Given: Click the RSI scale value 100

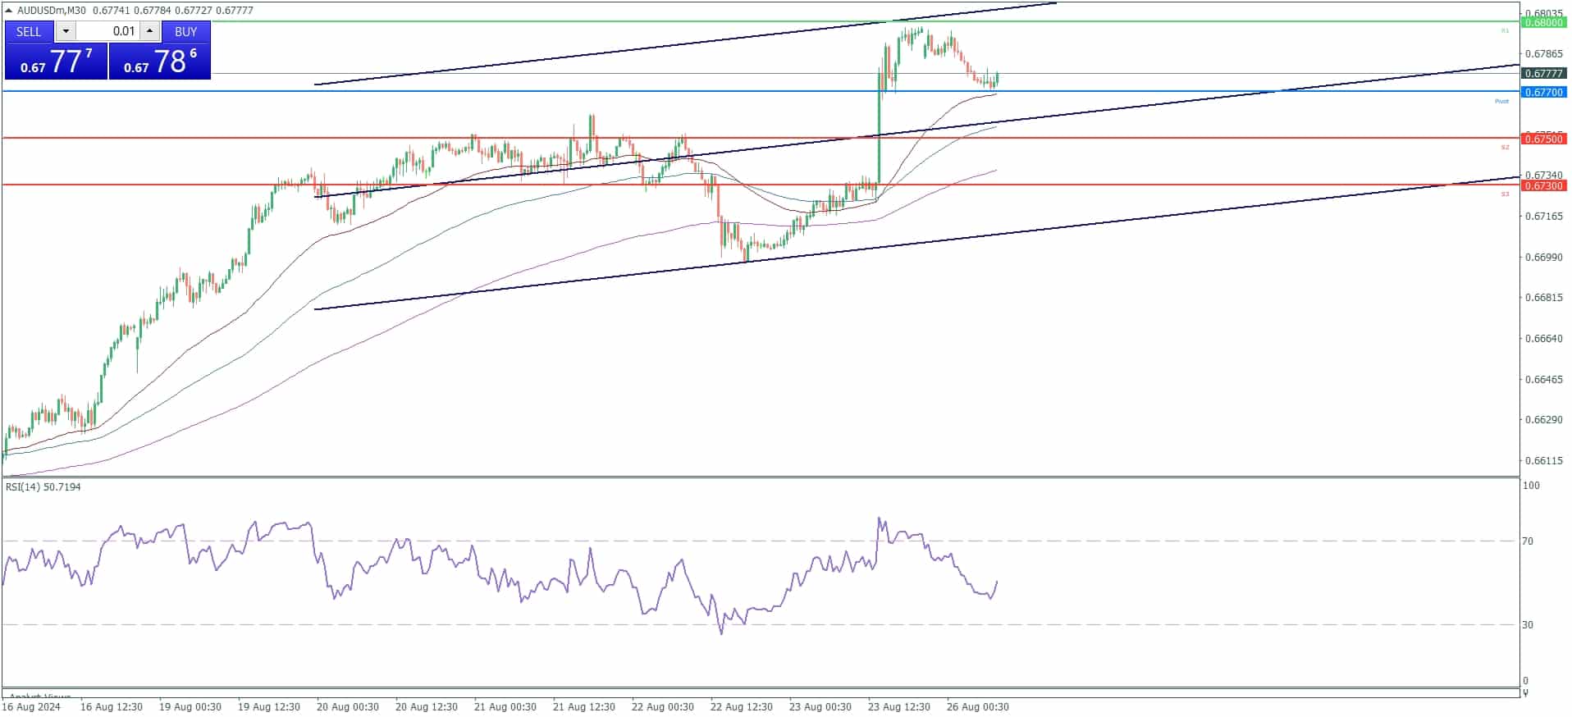Looking at the screenshot, I should (1531, 486).
